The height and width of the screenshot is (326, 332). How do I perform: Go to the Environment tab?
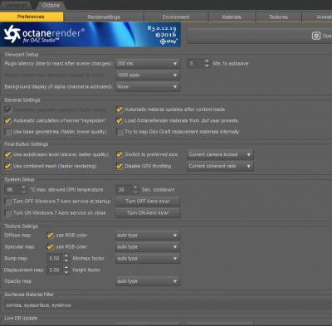(176, 17)
